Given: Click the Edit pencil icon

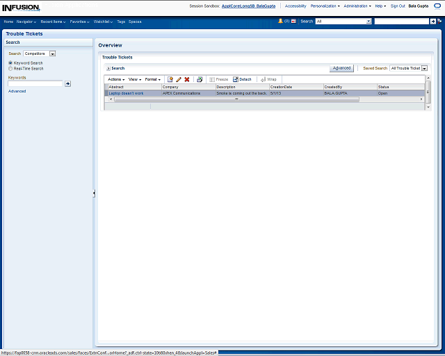Looking at the screenshot, I should pos(179,80).
